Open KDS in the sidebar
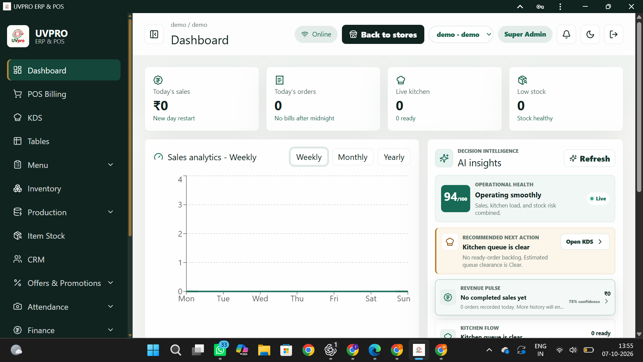This screenshot has width=643, height=362. coord(64,118)
